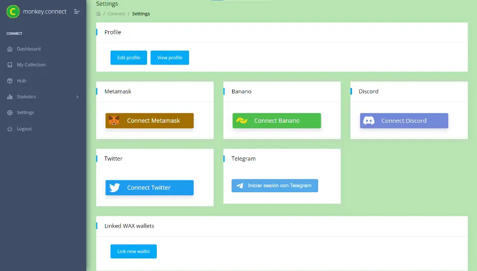Click the monkey.connect logo icon
477x271 pixels.
(13, 12)
